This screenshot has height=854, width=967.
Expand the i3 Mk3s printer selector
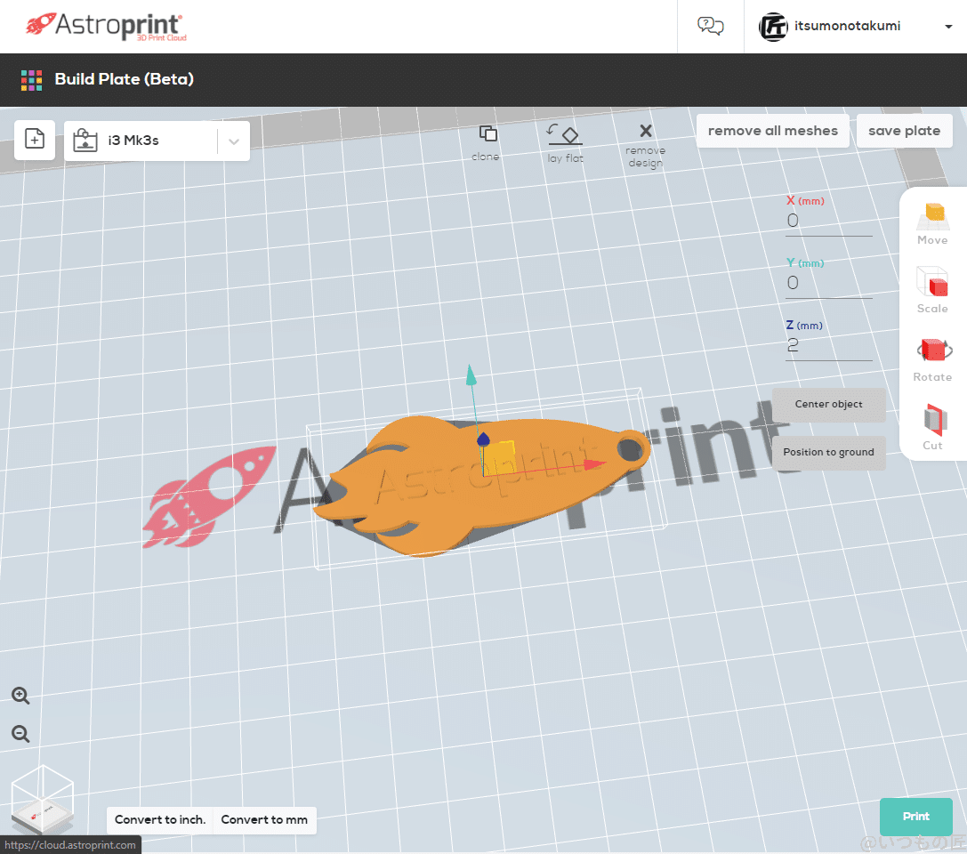tap(233, 140)
